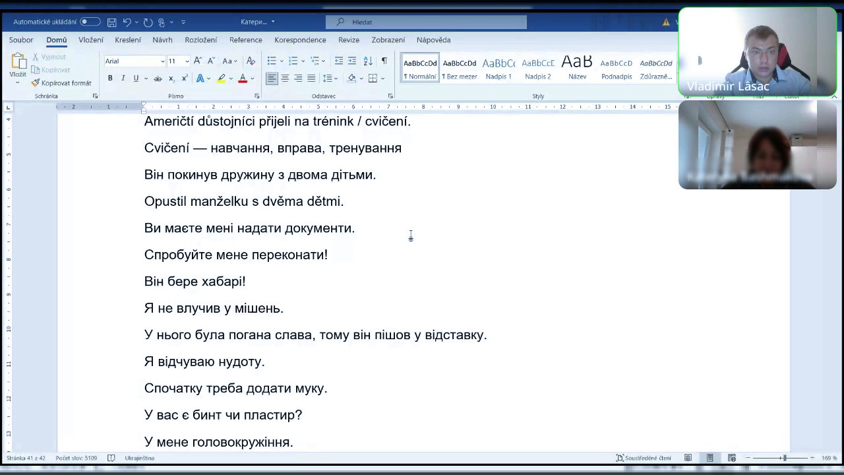Undo the last action
The image size is (844, 475).
point(127,22)
